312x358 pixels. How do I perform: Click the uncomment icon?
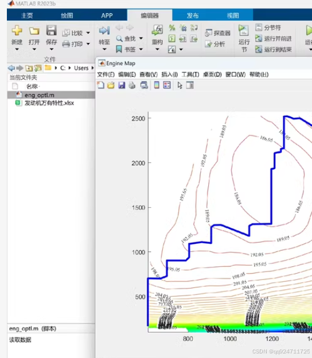[x=183, y=28]
